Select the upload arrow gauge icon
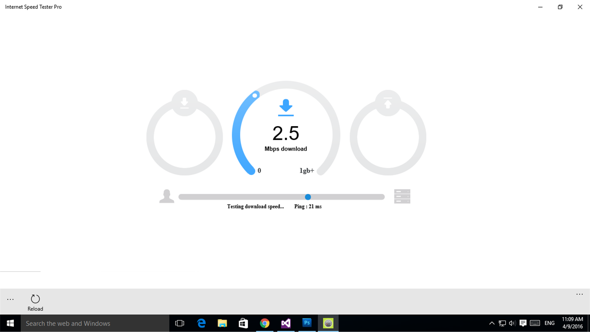 387,102
